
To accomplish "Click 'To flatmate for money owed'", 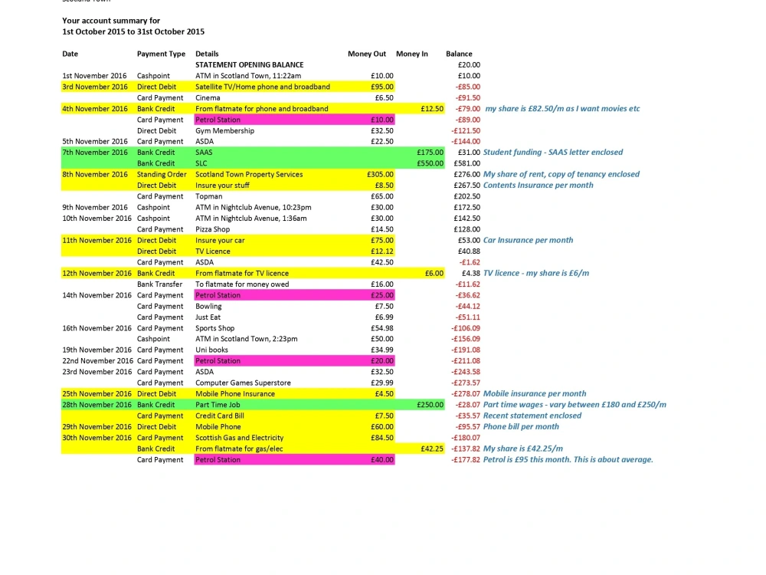I will 242,284.
